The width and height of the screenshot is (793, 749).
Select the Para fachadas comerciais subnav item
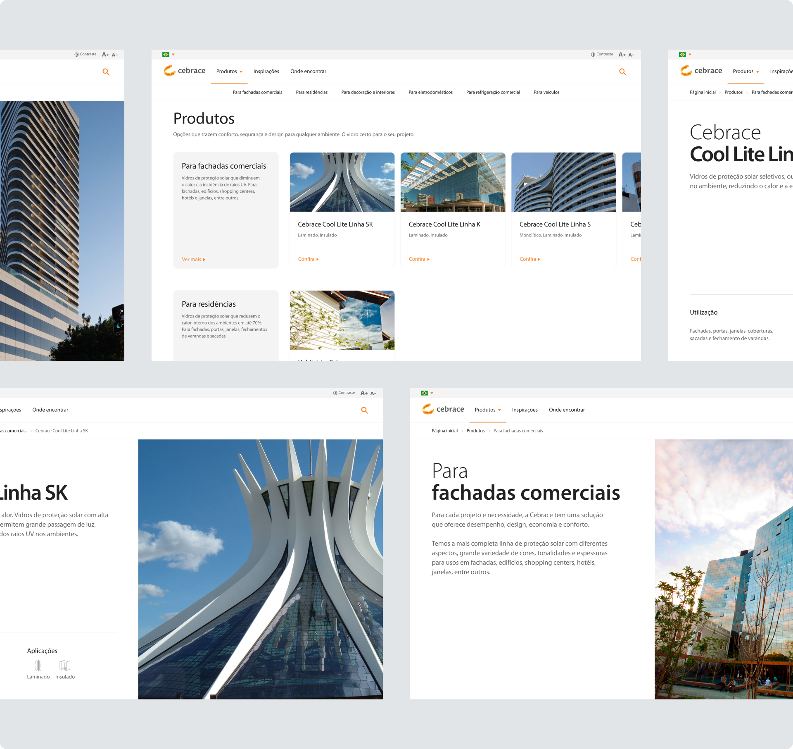click(x=257, y=92)
